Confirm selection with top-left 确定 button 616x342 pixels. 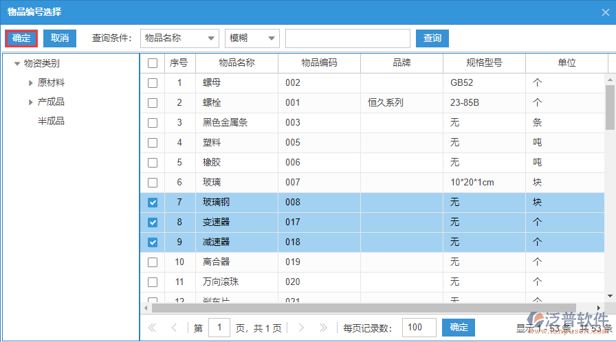pyautogui.click(x=21, y=38)
